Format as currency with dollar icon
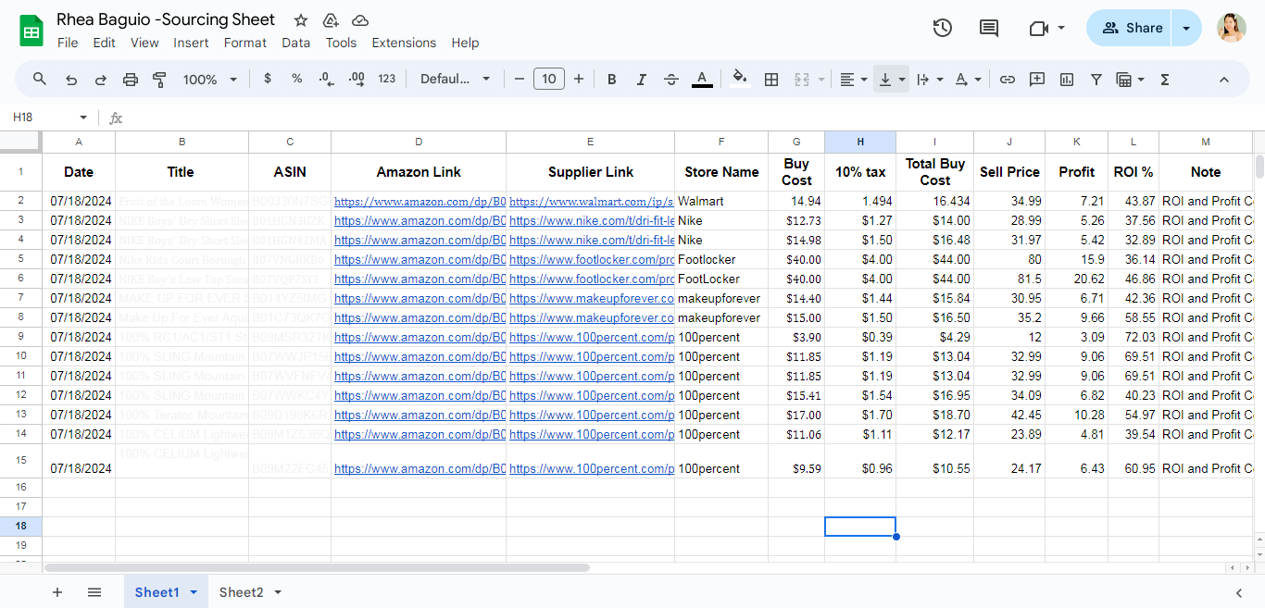 click(x=268, y=79)
